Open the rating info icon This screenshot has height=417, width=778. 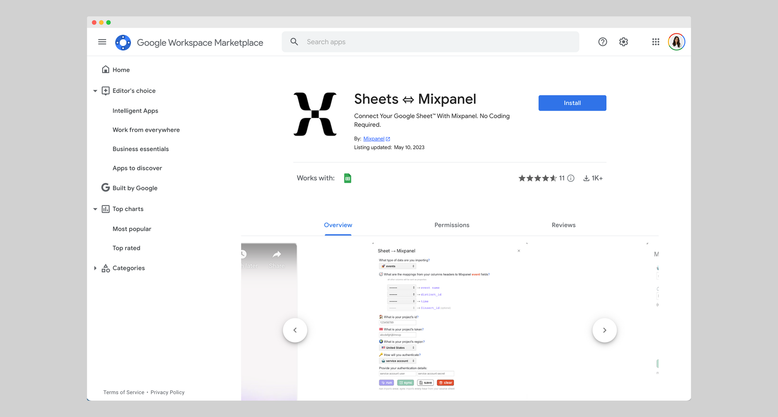tap(571, 178)
